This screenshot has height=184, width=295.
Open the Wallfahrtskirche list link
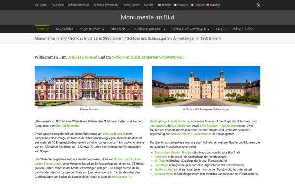(x=165, y=170)
